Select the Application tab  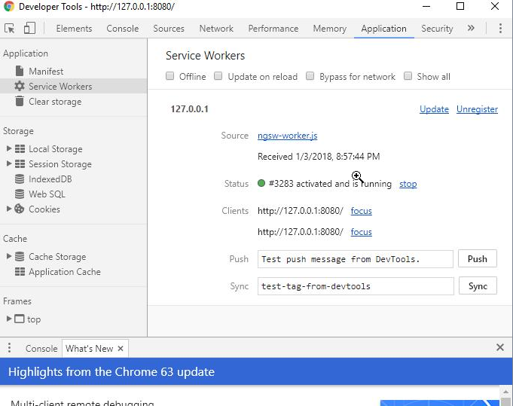(383, 29)
